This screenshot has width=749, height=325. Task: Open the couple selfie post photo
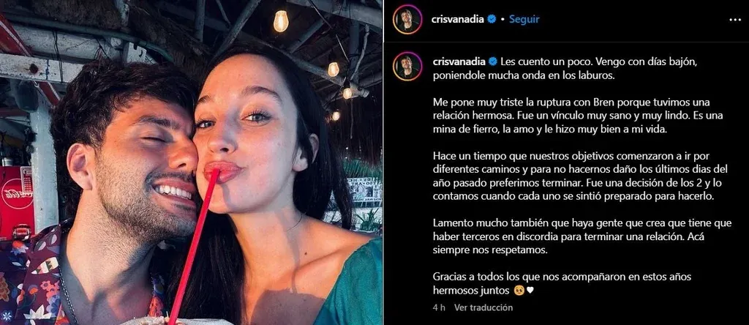point(191,162)
